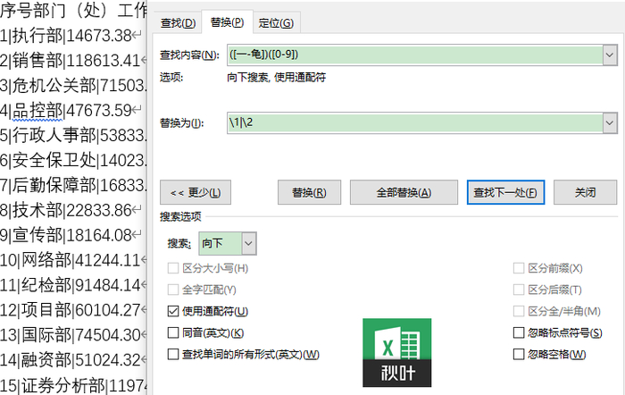The image size is (625, 395).
Task: Expand the 查找内容 dropdown arrow
Action: (610, 55)
